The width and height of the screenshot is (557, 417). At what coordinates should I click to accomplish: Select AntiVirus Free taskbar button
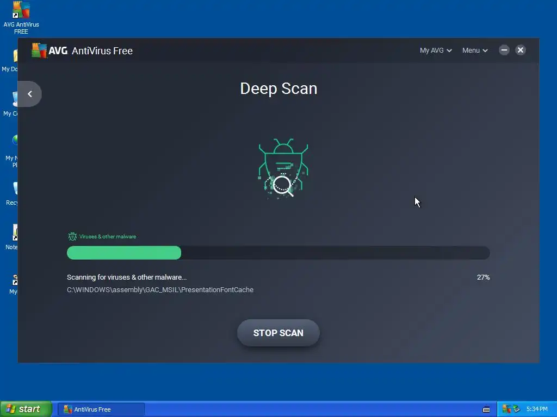(x=101, y=409)
